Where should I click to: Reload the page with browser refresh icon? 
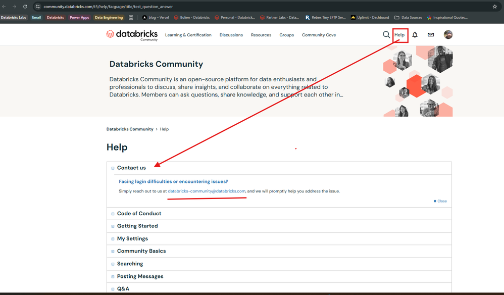pyautogui.click(x=25, y=7)
